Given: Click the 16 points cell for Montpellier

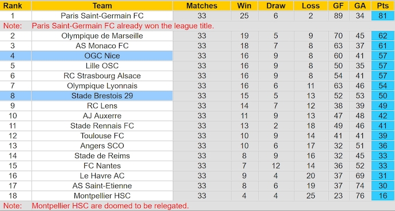Looking at the screenshot, I should tap(382, 196).
